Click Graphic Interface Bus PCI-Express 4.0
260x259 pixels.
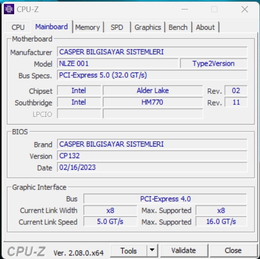pos(165,199)
